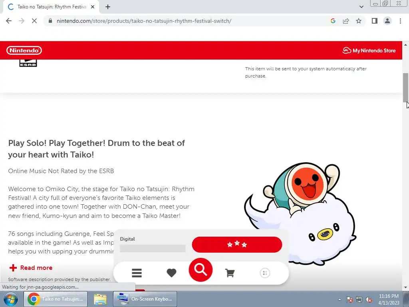
Task: Click the browser Back arrow
Action: (9, 21)
